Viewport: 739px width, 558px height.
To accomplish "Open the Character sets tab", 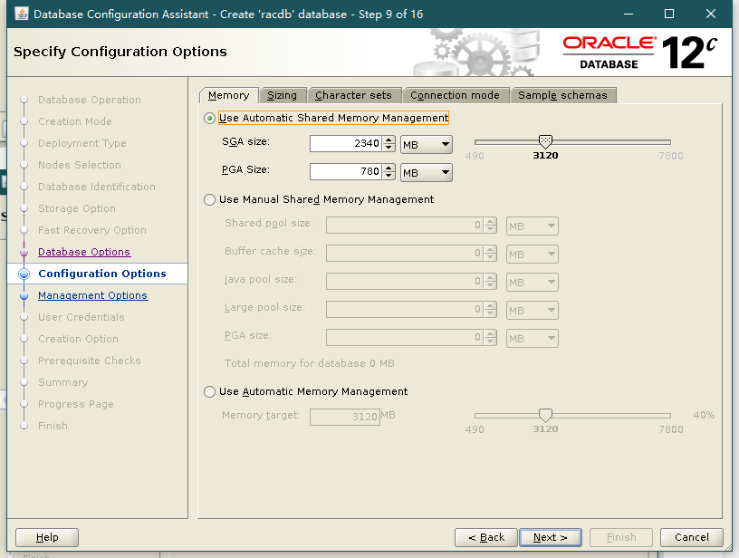I will pos(353,95).
